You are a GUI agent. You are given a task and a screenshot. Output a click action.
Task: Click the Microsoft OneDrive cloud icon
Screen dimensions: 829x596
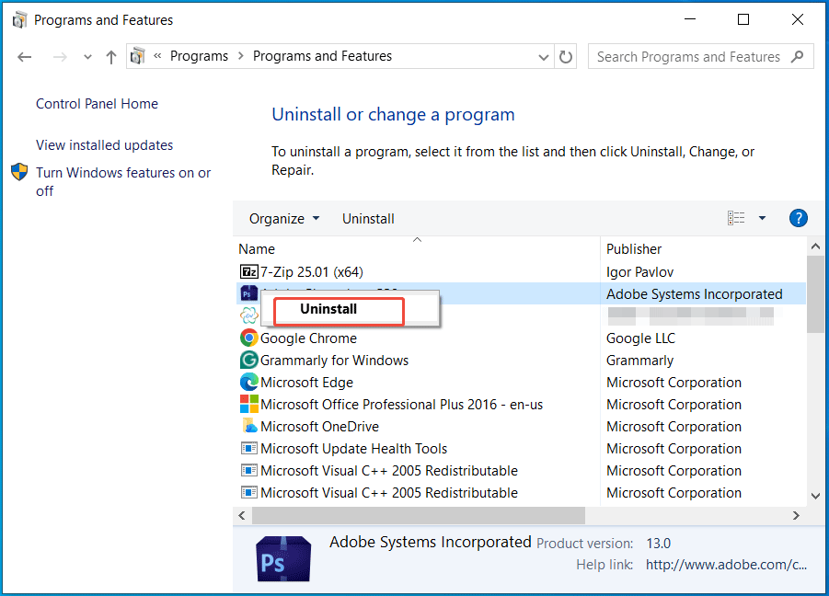click(248, 426)
